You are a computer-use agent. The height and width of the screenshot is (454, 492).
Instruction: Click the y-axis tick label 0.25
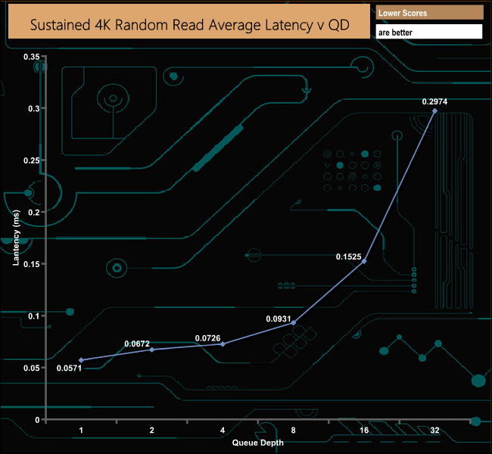(x=32, y=160)
